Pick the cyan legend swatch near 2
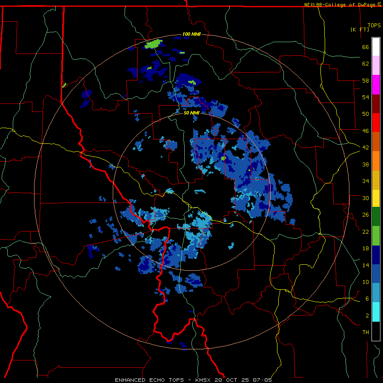Screen dimensions: 383x383 tap(376, 312)
